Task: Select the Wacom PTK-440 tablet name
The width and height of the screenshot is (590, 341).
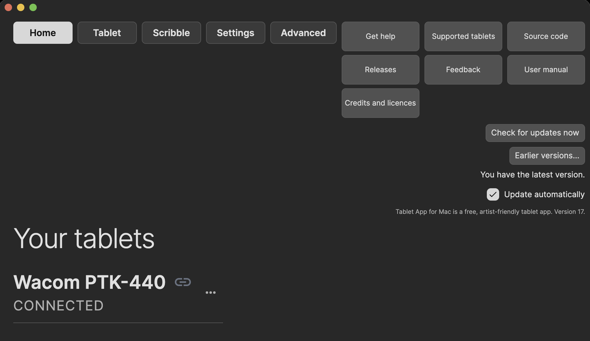Action: click(90, 282)
